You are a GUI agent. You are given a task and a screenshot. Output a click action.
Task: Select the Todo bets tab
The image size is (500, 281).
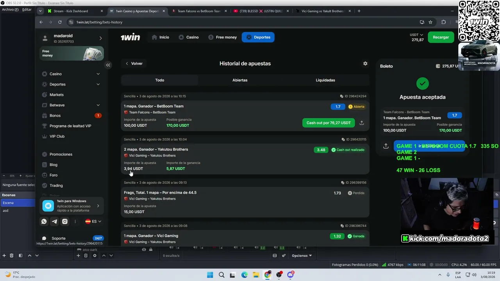coord(160,80)
